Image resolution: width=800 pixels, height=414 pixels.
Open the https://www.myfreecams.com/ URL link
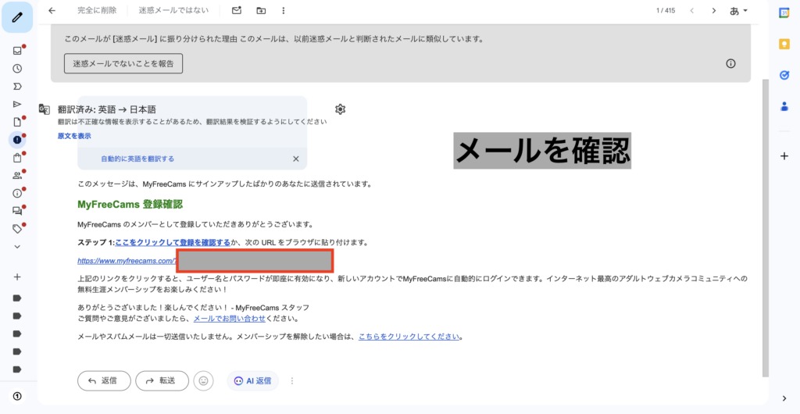point(127,261)
